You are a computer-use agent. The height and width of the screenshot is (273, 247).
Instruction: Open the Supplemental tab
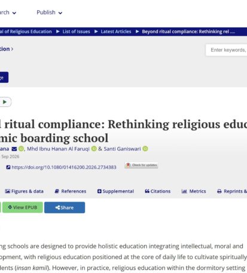tap(115, 191)
